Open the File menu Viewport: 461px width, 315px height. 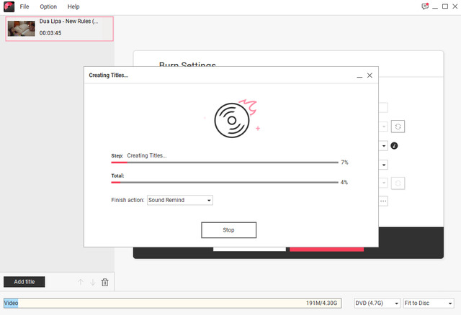[25, 6]
